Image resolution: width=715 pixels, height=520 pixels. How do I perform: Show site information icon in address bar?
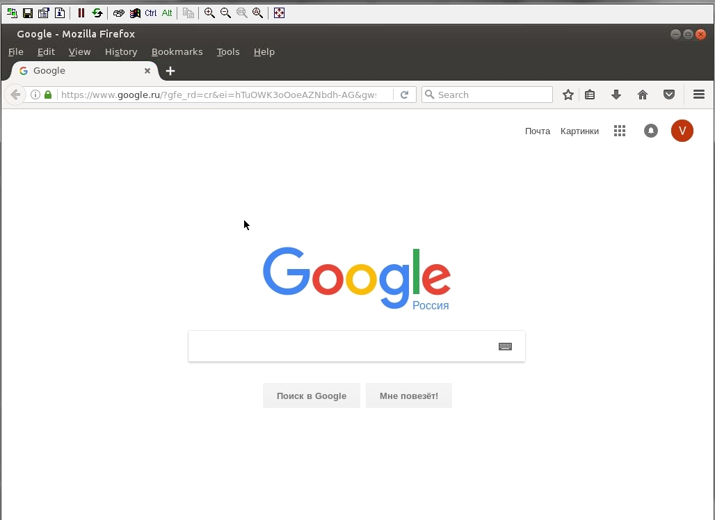35,95
